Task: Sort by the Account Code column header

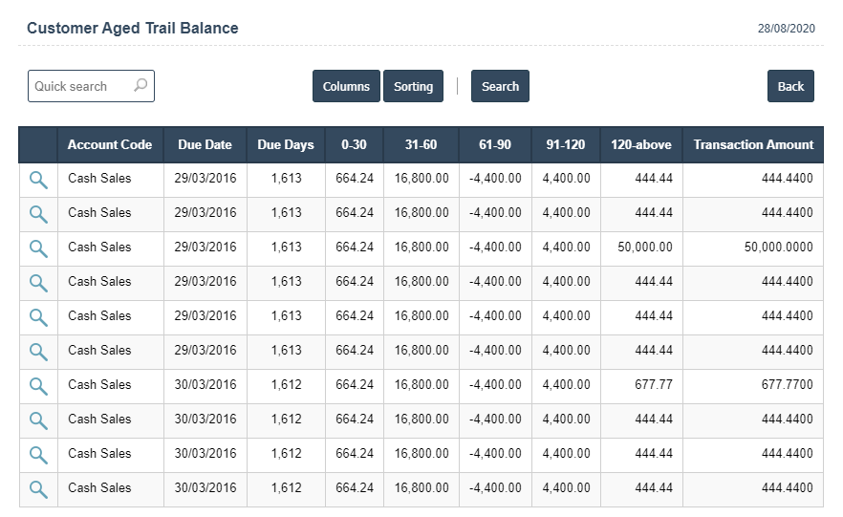Action: click(x=110, y=145)
